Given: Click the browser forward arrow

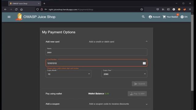Looking at the screenshot, I should [x=11, y=9].
